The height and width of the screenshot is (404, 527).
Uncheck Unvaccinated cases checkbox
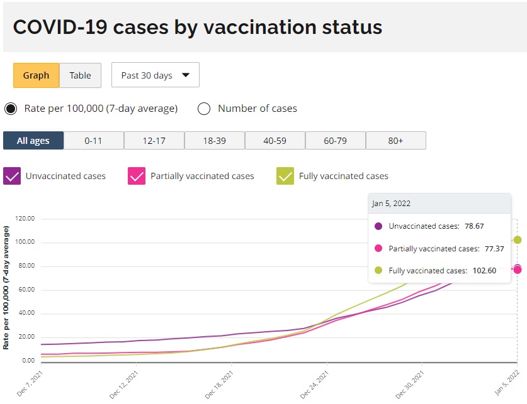pos(12,177)
